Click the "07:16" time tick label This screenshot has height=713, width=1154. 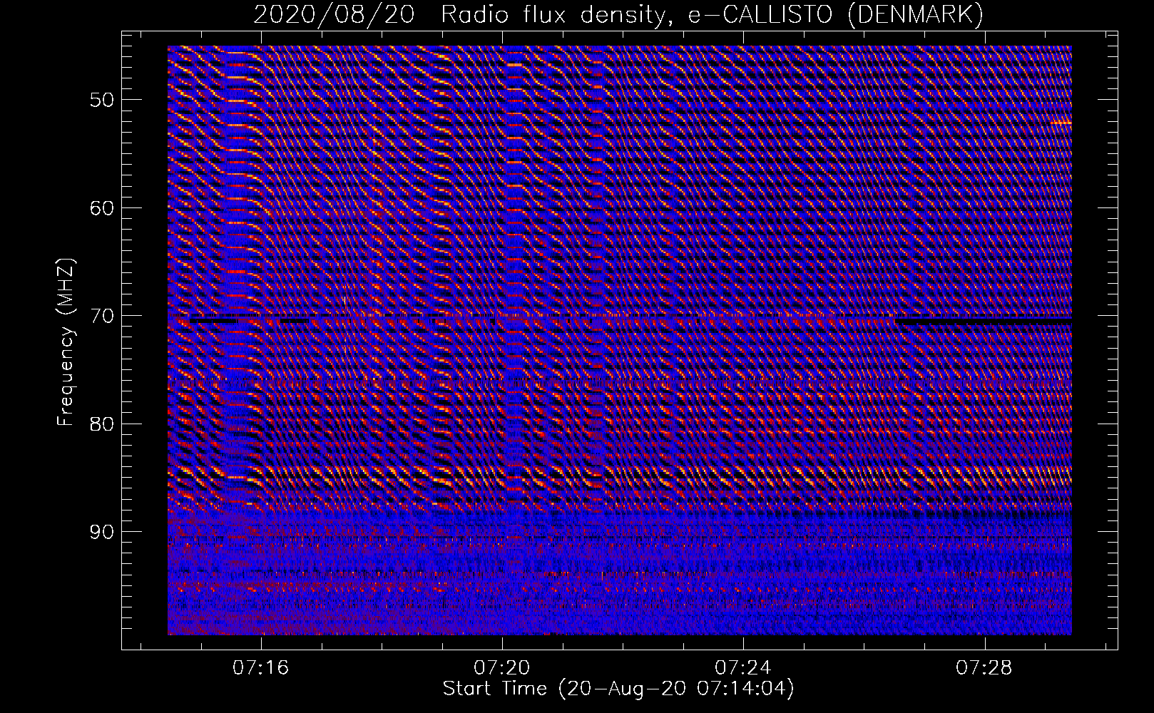coord(261,667)
